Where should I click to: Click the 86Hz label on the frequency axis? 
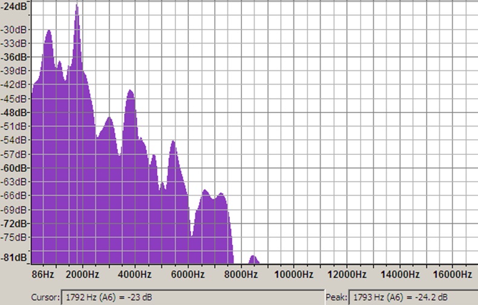pyautogui.click(x=43, y=274)
